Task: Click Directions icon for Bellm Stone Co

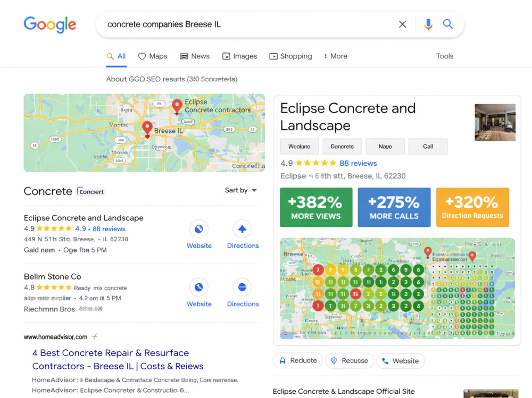Action: pyautogui.click(x=242, y=287)
